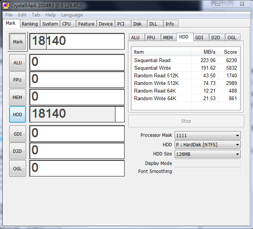Screen dimensions: 253x229
Task: Switch to the Info tab
Action: tap(170, 24)
